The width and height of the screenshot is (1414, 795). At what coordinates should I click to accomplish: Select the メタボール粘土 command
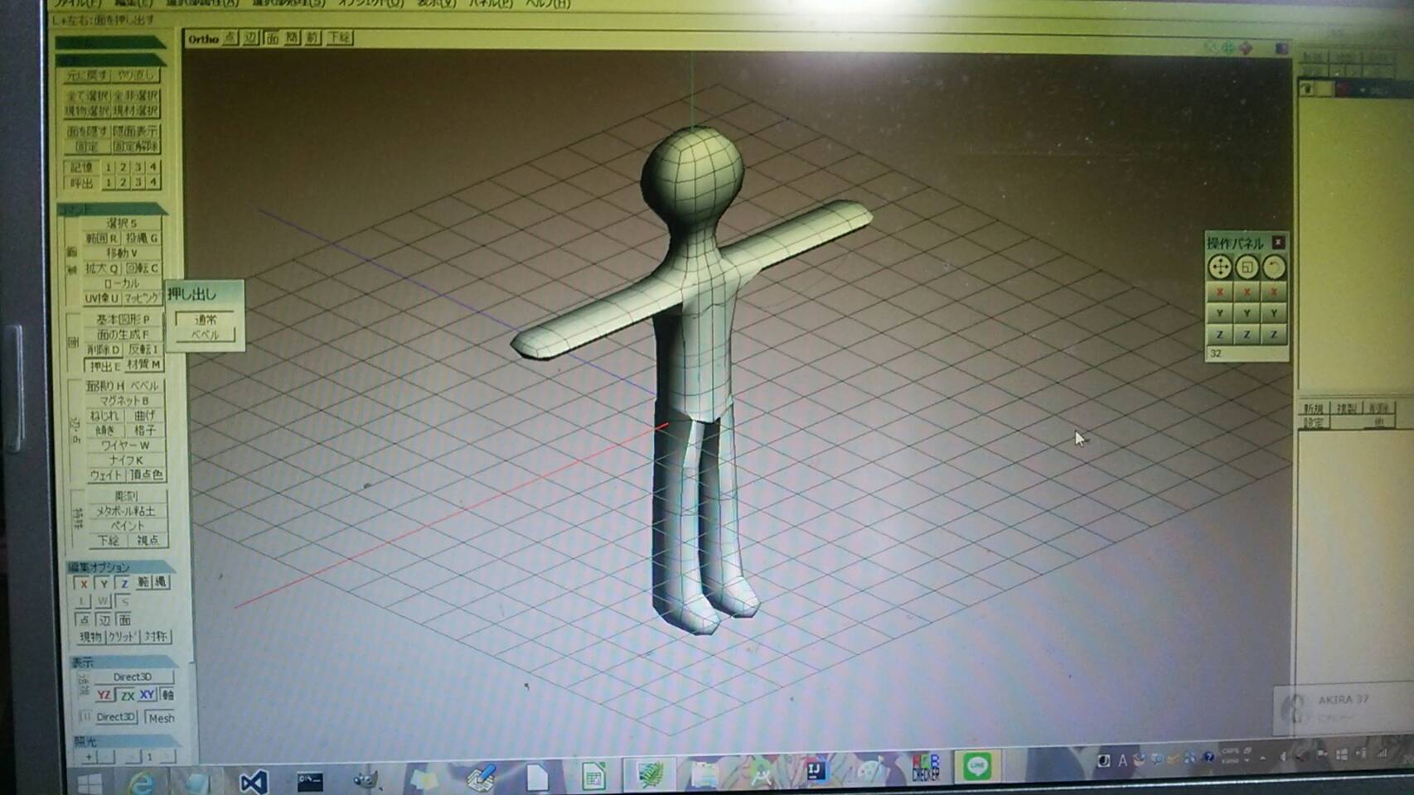[126, 511]
